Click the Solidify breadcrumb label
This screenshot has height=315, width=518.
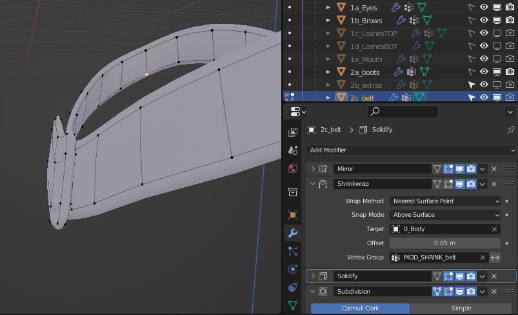pyautogui.click(x=383, y=130)
